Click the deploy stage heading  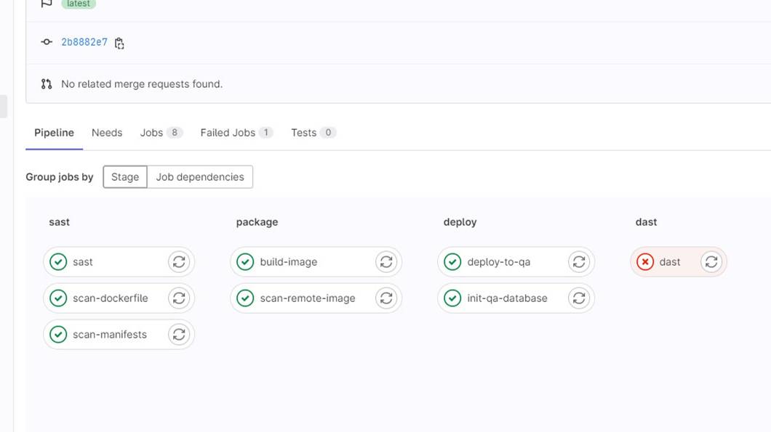[x=460, y=222]
